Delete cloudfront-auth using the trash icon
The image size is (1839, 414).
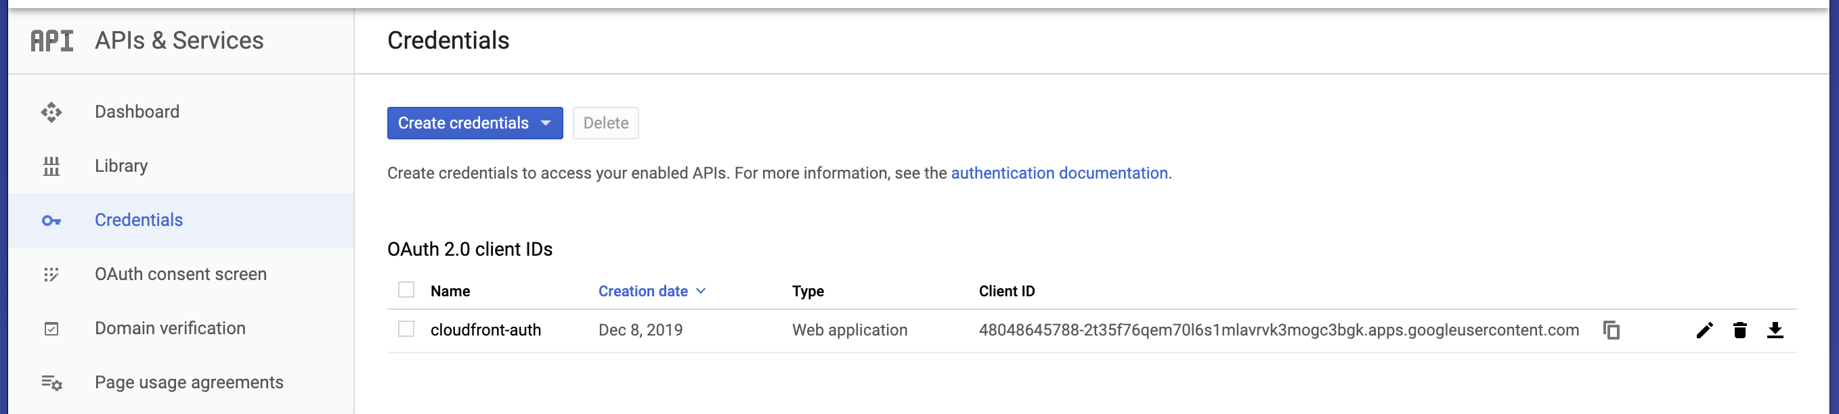1739,331
